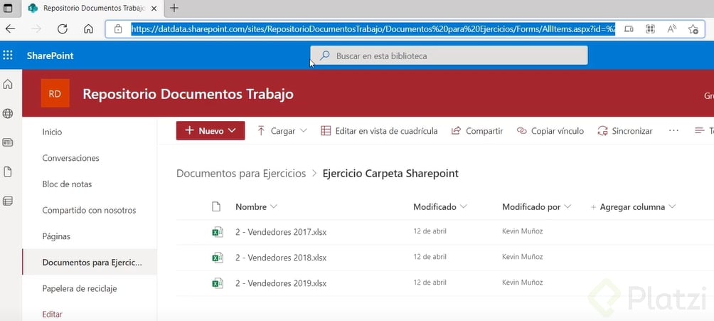The image size is (714, 321).
Task: Go to Documentos para Ejercicios breadcrumb
Action: (x=241, y=173)
